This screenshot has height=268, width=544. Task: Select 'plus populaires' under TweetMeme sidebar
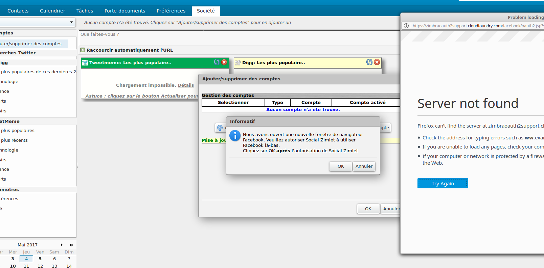pos(18,130)
